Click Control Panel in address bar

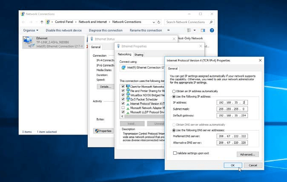(64, 22)
